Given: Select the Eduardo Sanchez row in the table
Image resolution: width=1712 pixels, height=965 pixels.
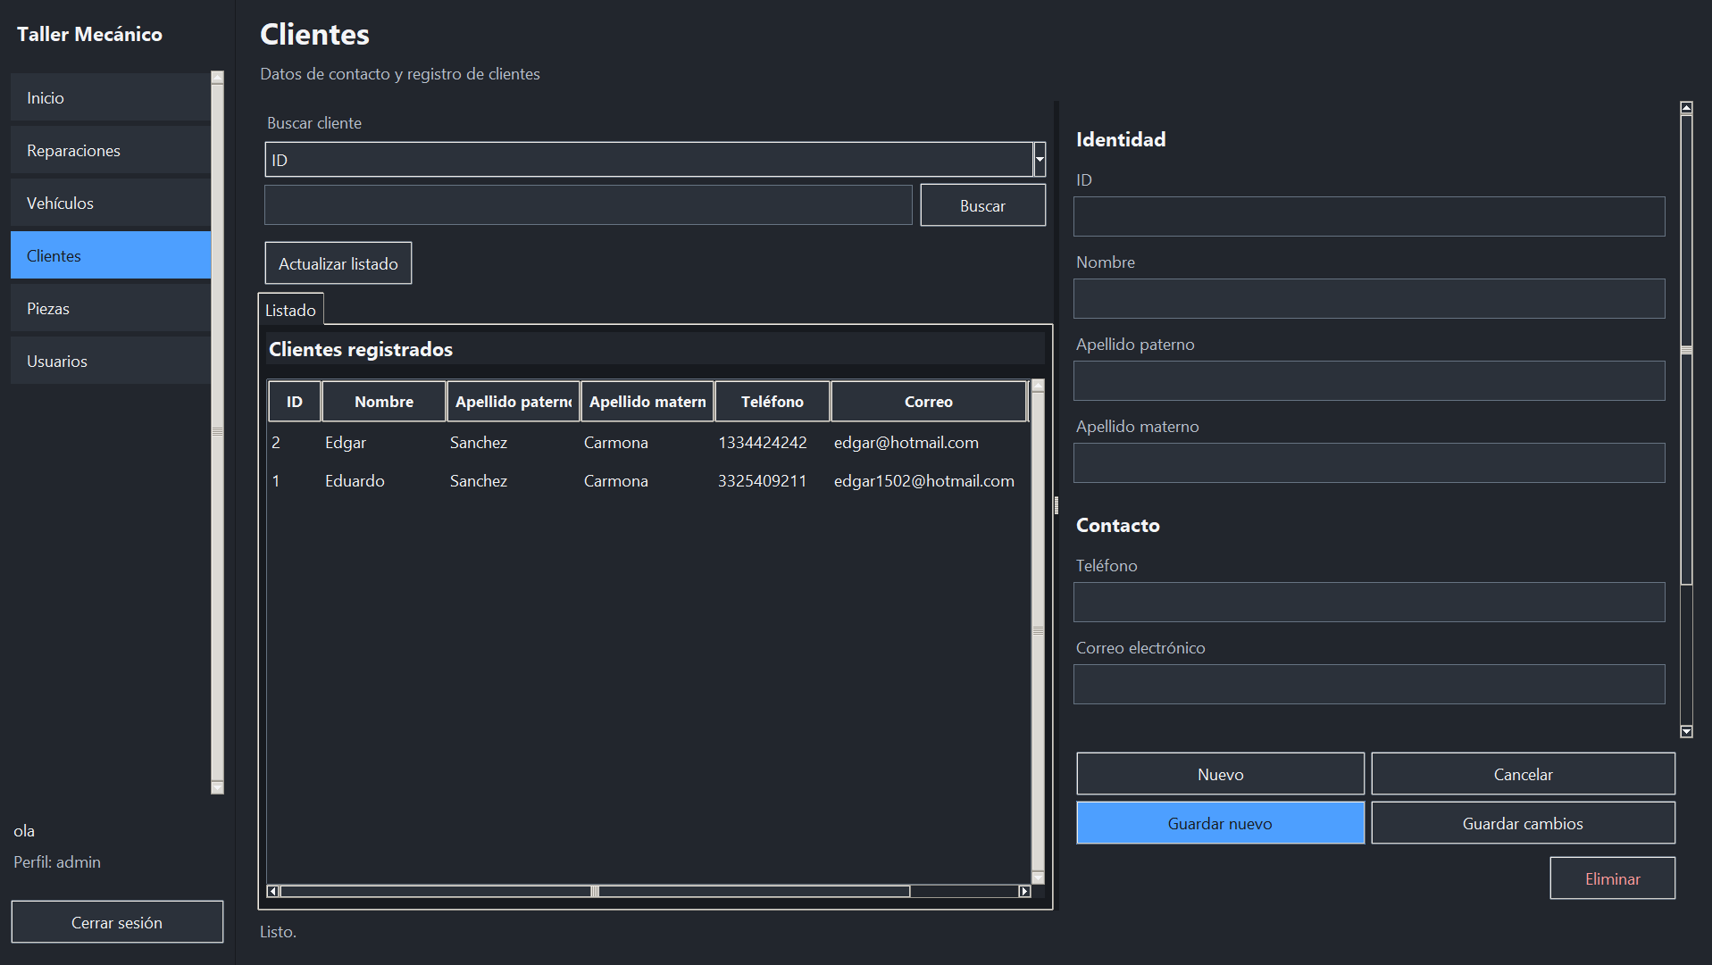Looking at the screenshot, I should click(647, 480).
